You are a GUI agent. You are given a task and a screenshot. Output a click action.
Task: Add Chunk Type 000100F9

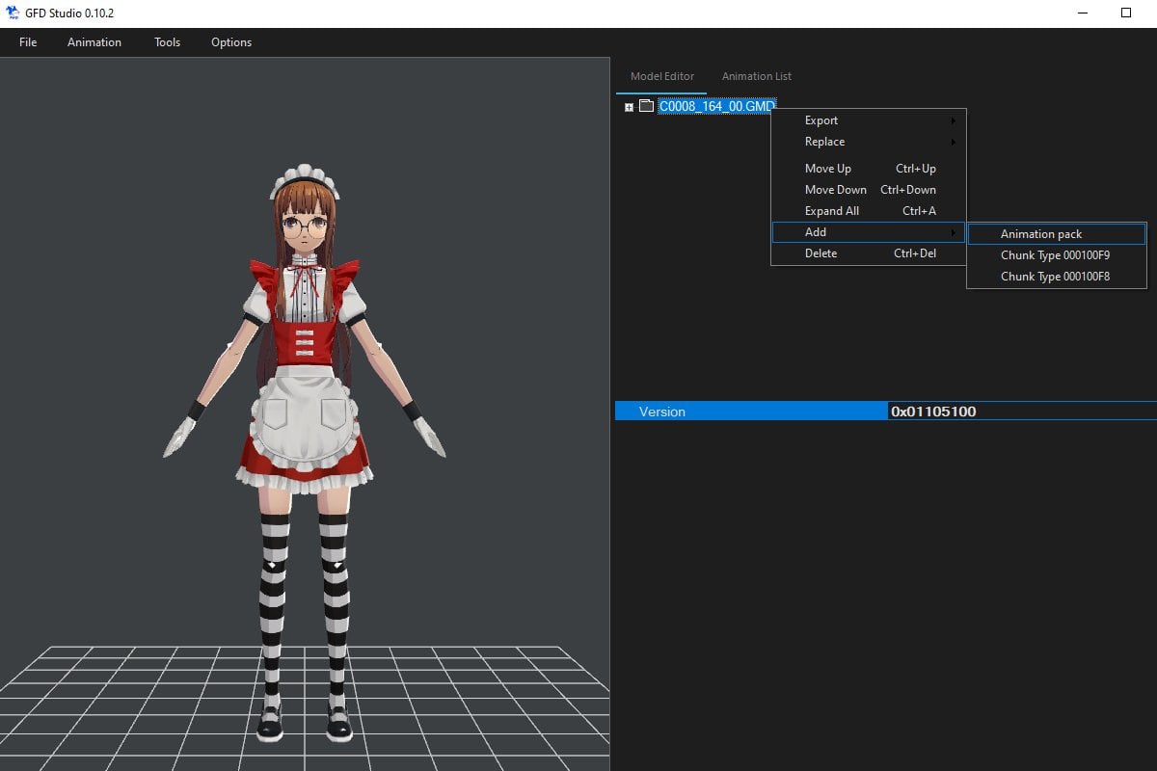coord(1057,255)
